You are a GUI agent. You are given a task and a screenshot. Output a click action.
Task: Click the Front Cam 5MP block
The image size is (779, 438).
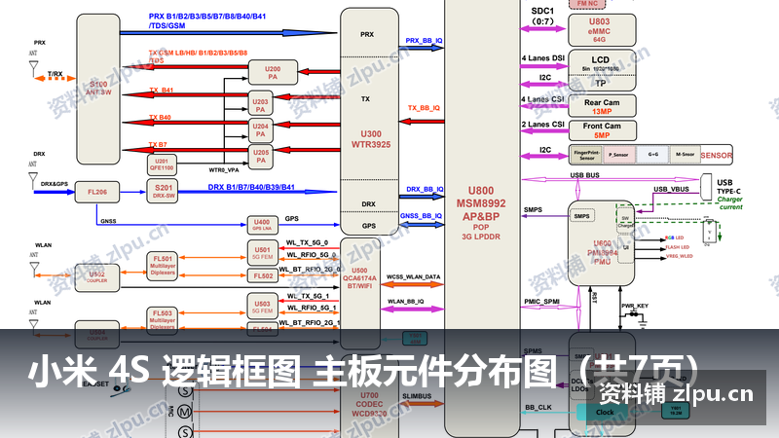click(602, 130)
